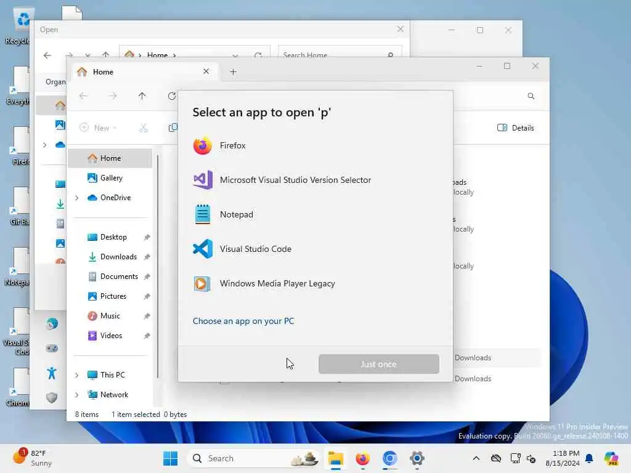Unpin Desktop using its pin icon
The height and width of the screenshot is (473, 631).
[x=147, y=237]
